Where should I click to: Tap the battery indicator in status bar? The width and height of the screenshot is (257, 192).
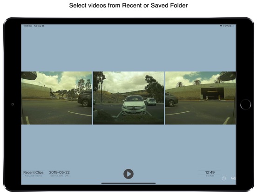(x=232, y=26)
